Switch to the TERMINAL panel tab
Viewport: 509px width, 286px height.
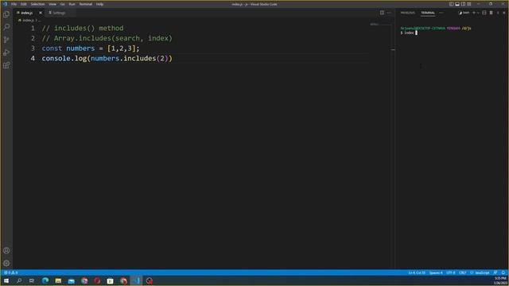[428, 13]
